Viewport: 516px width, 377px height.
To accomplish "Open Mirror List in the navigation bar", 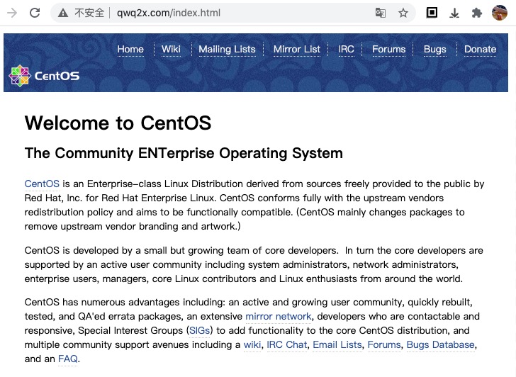I will click(297, 50).
